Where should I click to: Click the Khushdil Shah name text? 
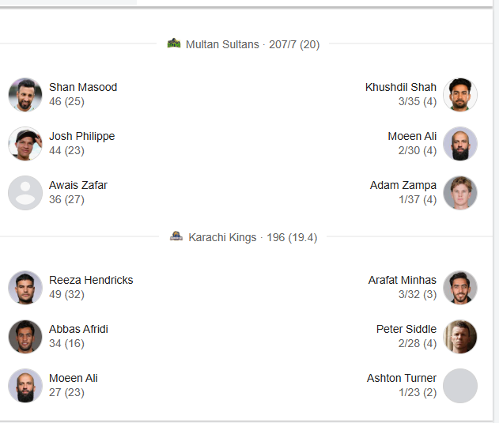[x=401, y=87]
